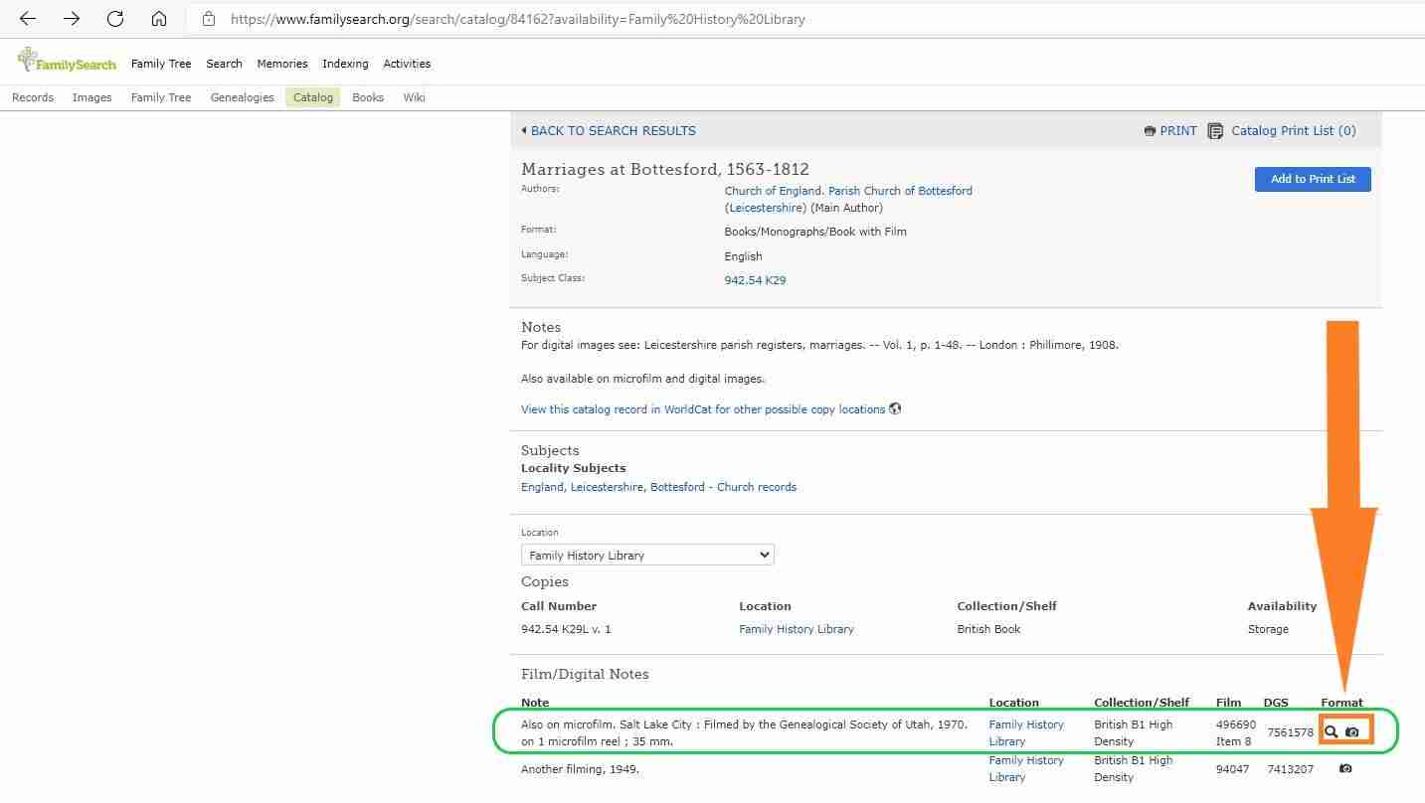Click Add to Print List button

pos(1313,179)
